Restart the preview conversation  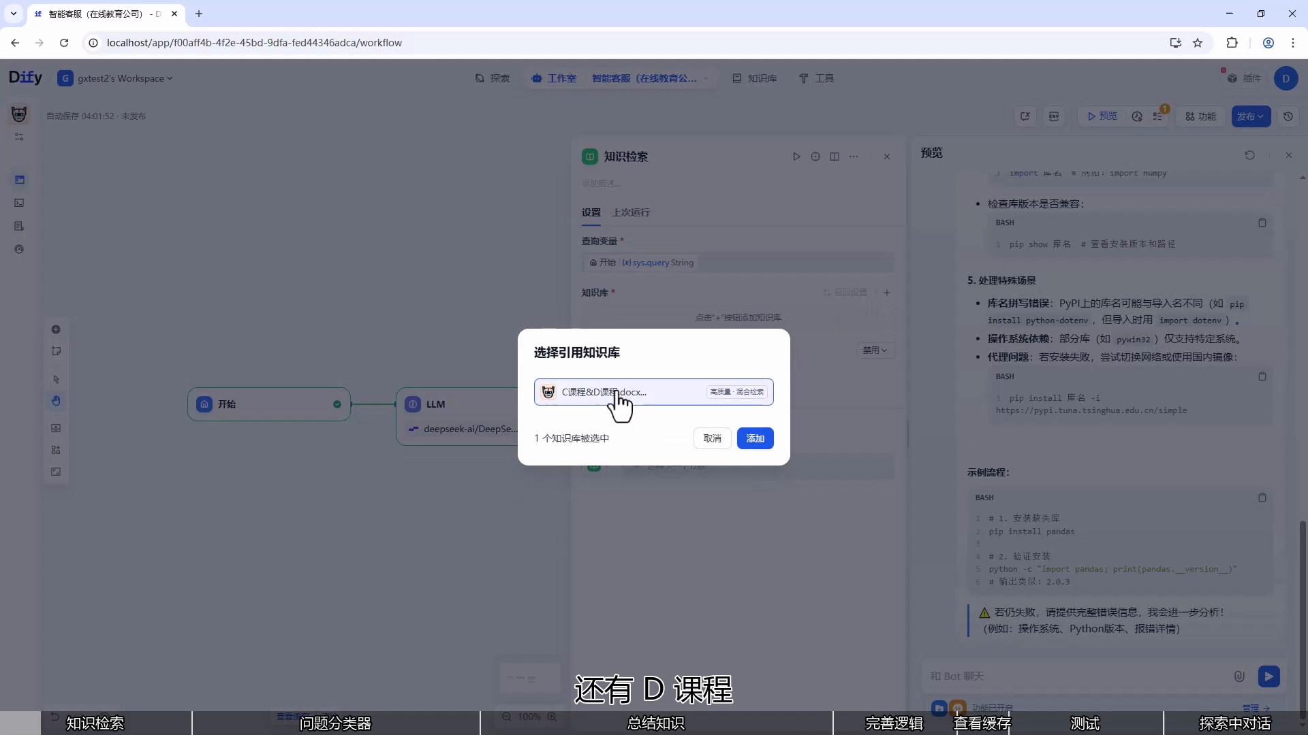pos(1250,155)
